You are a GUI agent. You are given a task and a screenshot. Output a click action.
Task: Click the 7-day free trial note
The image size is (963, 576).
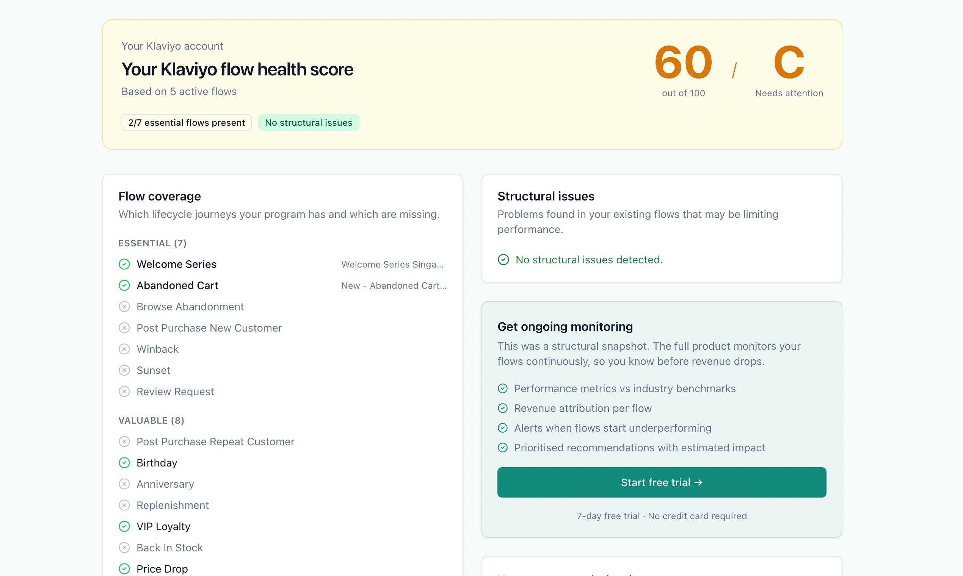[x=662, y=516]
